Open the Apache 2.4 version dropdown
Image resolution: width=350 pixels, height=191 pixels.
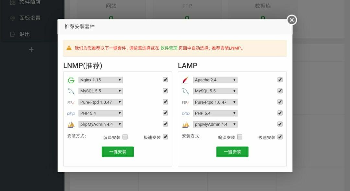pos(215,80)
